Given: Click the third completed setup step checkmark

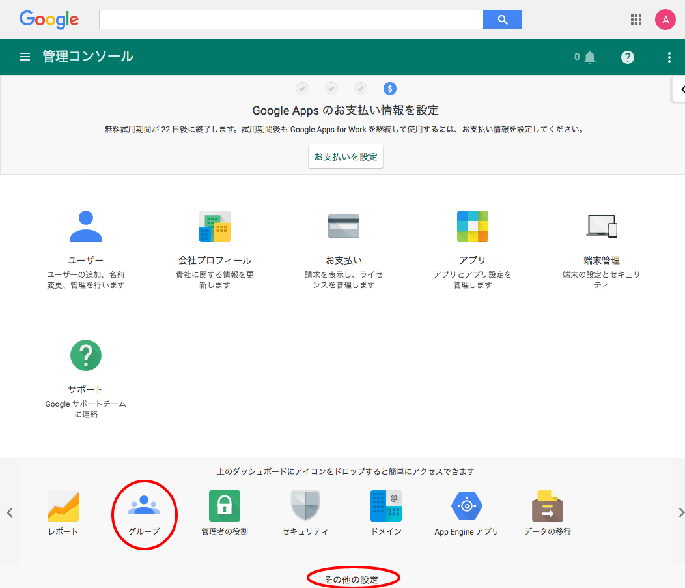Looking at the screenshot, I should (361, 89).
